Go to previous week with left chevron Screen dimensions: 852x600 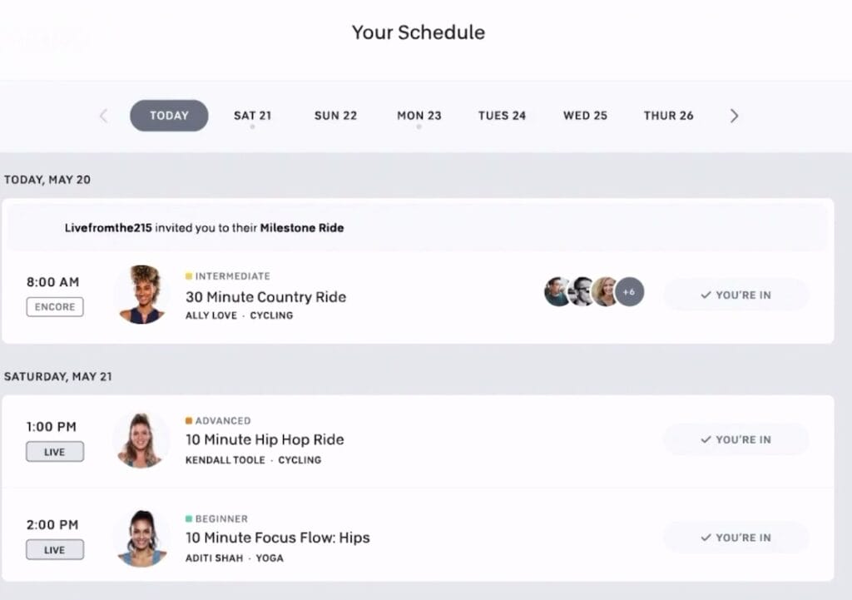point(104,116)
